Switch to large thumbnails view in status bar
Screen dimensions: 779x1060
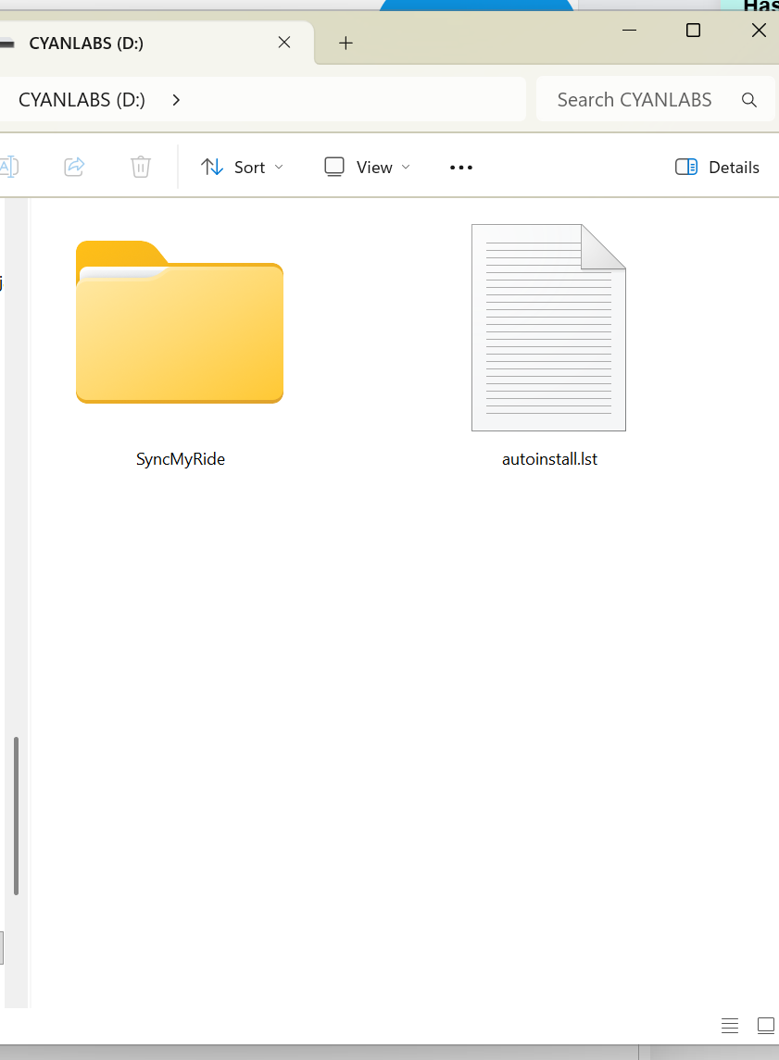(x=765, y=1025)
